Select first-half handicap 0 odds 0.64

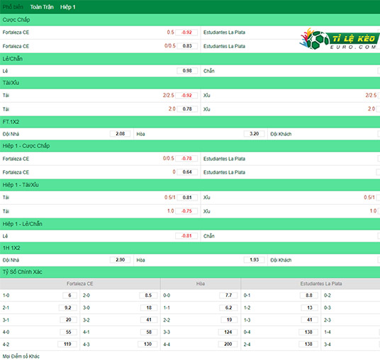tap(187, 172)
